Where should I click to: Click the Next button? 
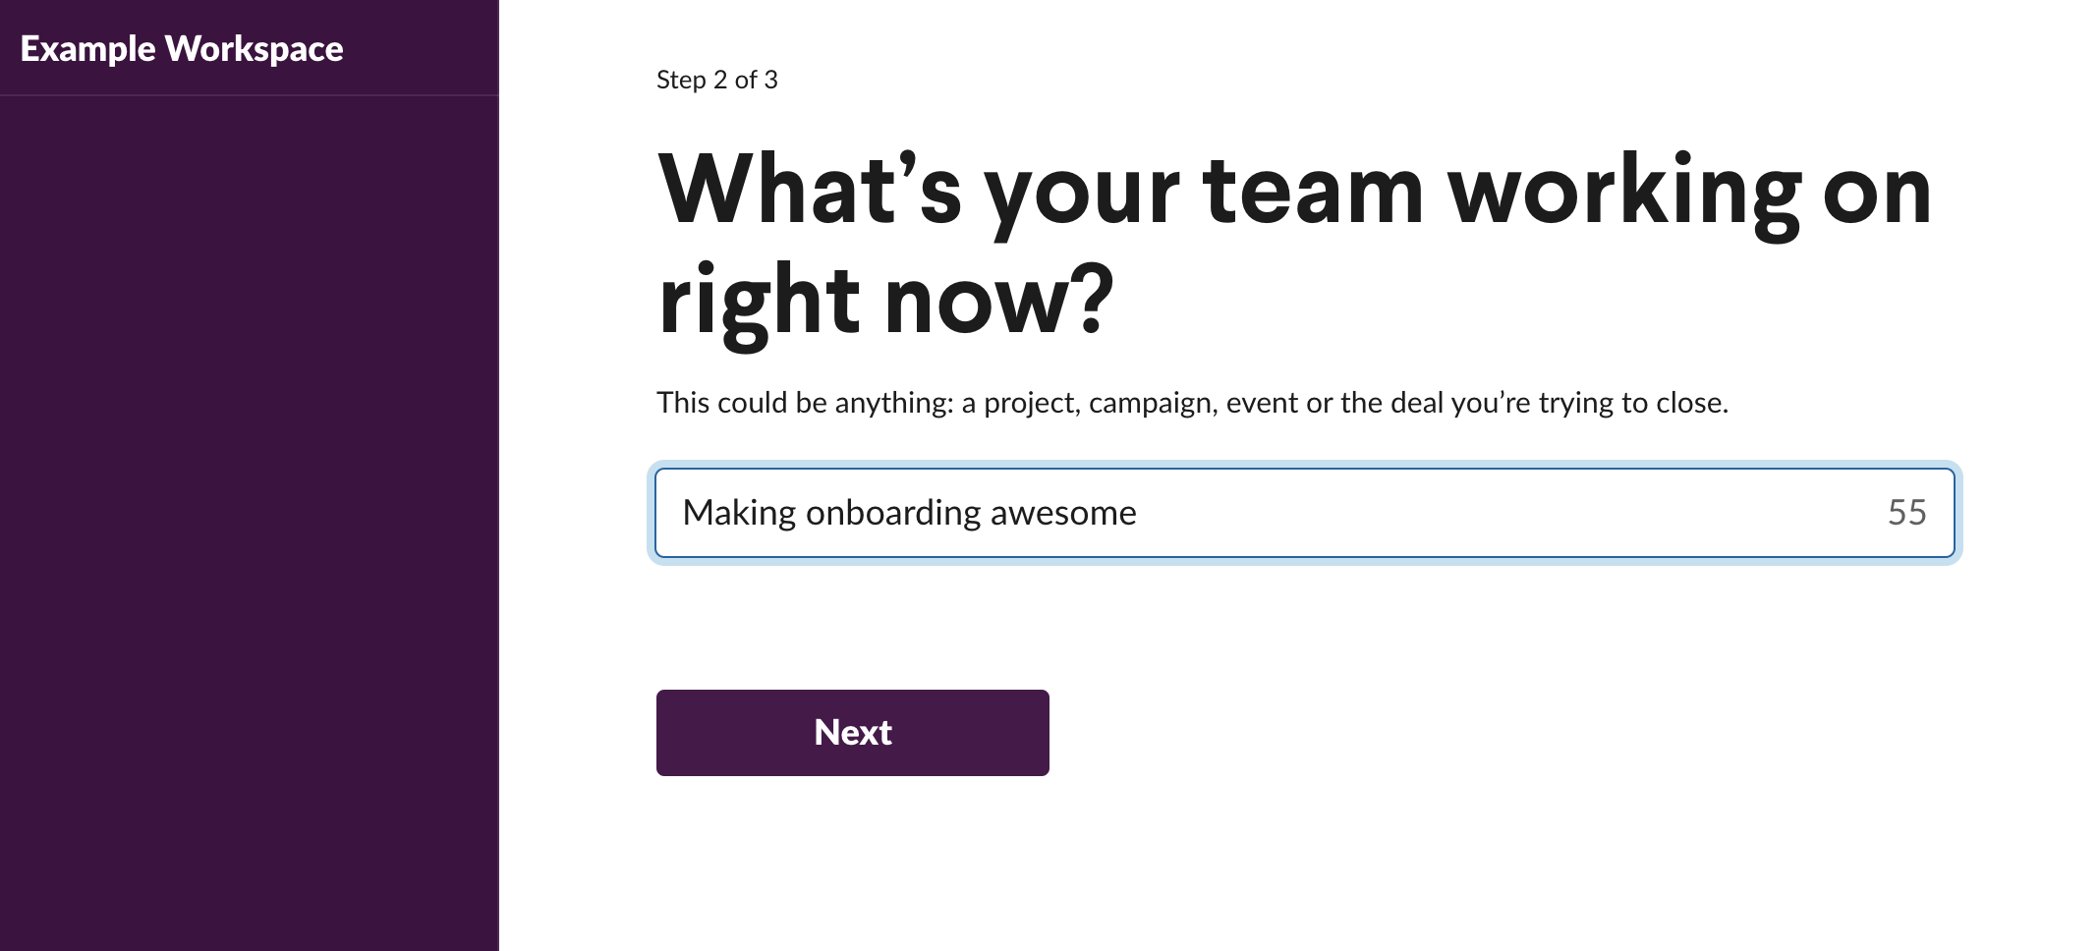click(x=852, y=733)
